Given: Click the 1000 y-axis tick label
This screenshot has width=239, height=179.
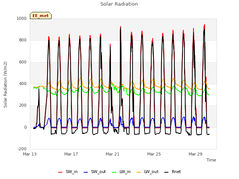Looking at the screenshot, I should 22,18.
